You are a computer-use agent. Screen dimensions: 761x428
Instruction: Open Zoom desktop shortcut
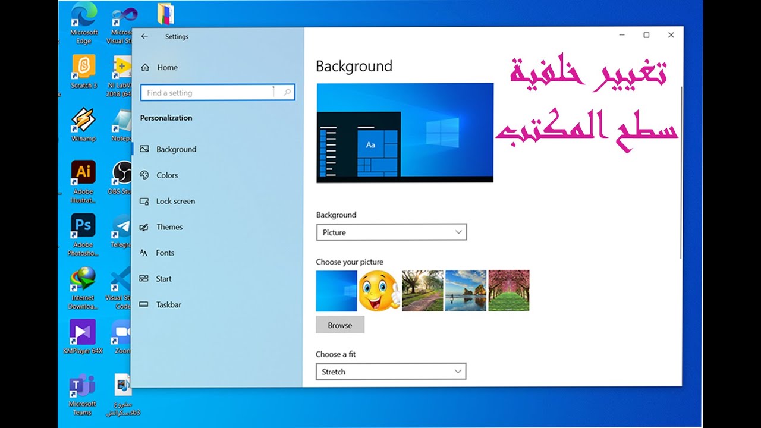point(122,336)
